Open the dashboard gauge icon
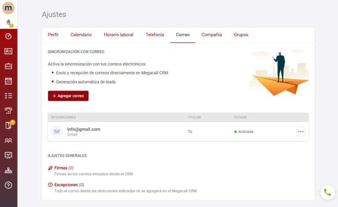 tap(8, 36)
